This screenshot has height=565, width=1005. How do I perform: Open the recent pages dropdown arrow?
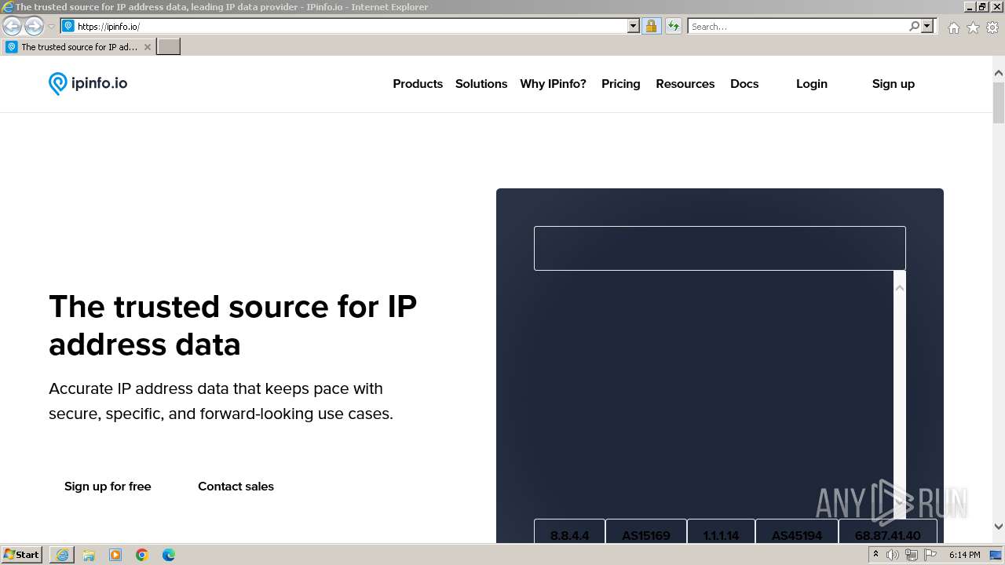(51, 26)
